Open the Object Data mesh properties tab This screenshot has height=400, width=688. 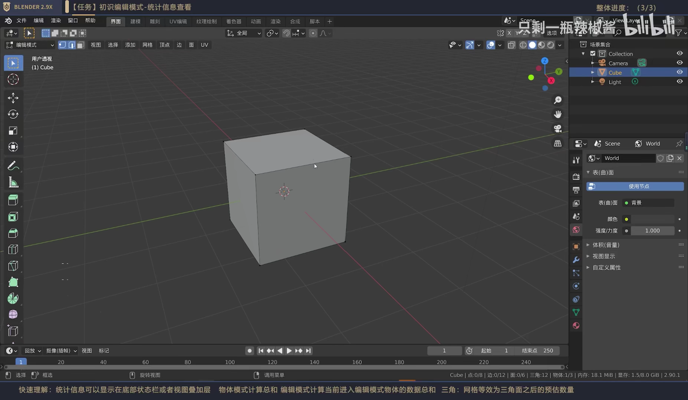coord(576,312)
